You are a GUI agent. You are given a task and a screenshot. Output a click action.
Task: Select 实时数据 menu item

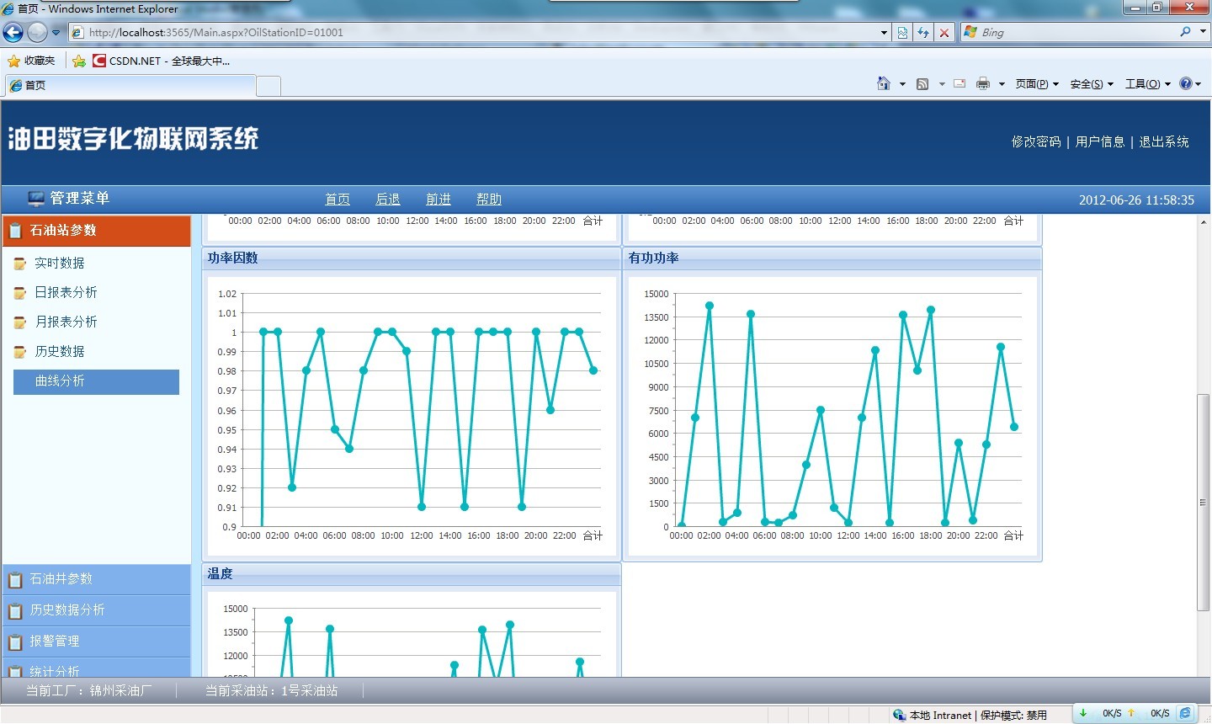[x=60, y=263]
